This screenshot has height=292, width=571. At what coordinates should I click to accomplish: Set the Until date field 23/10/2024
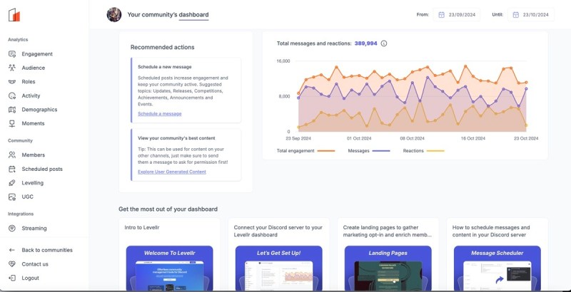click(x=531, y=15)
